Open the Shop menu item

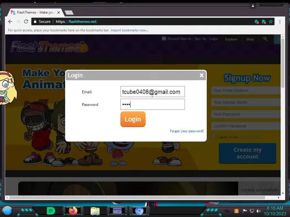pos(250,39)
